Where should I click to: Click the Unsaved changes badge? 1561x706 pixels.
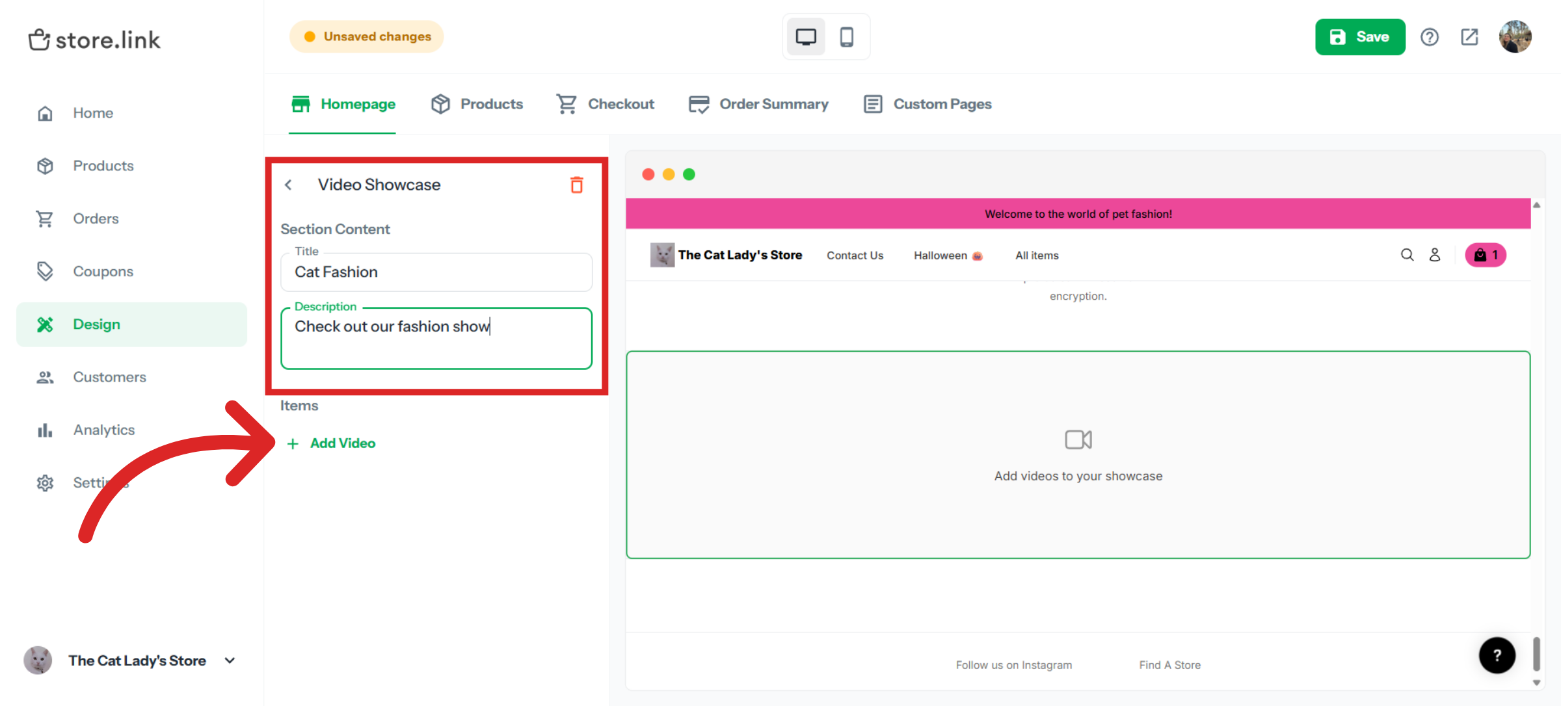click(367, 36)
